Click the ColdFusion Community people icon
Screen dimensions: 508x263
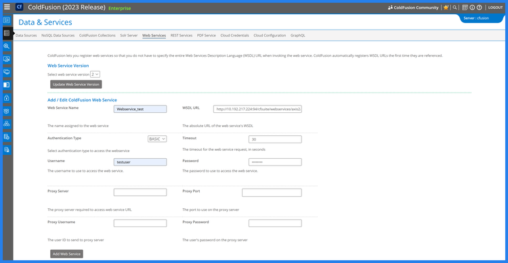(390, 7)
